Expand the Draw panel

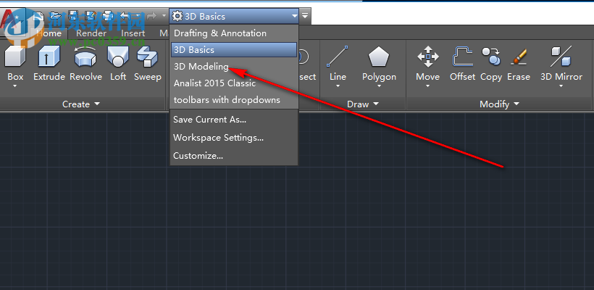[x=363, y=104]
